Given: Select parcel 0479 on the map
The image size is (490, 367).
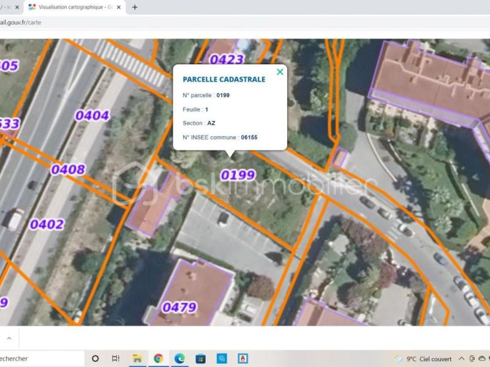Looking at the screenshot, I should (179, 306).
